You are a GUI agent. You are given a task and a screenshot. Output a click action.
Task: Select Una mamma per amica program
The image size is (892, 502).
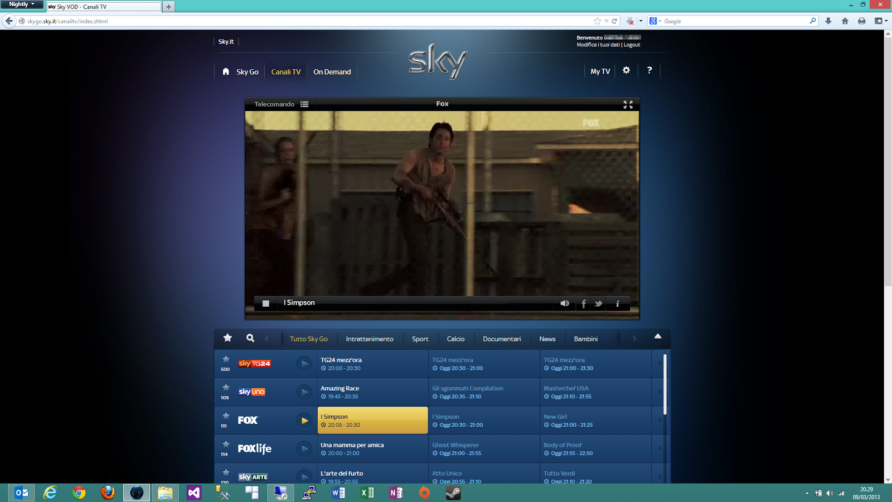point(372,449)
